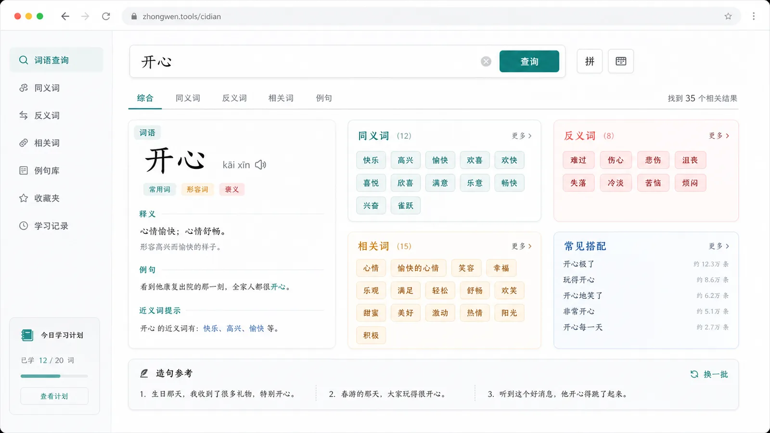Click the 同义词 sidebar icon
Screen dimensions: 770x433
point(24,88)
